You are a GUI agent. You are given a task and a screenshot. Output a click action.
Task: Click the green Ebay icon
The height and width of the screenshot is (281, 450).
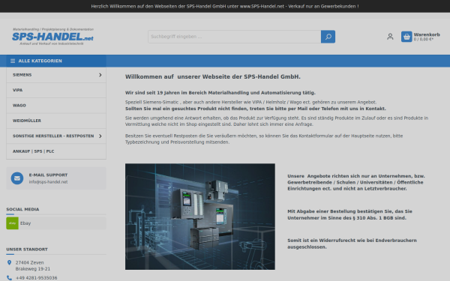pos(12,223)
